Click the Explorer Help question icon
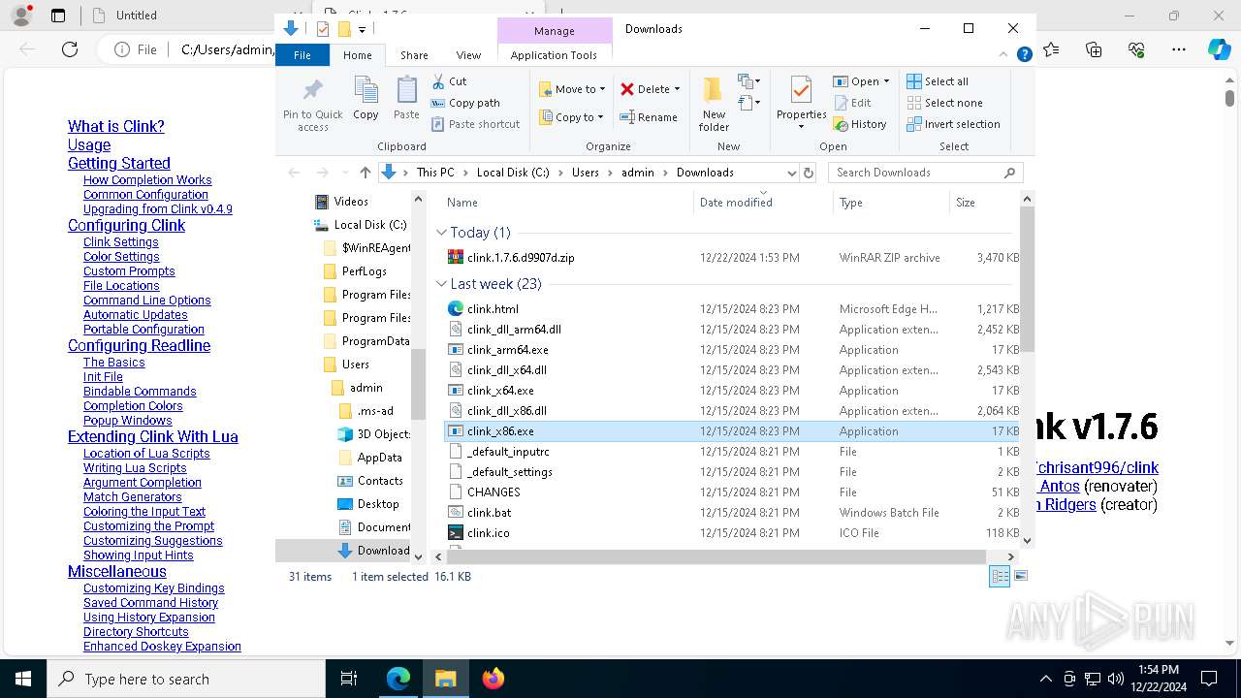The height and width of the screenshot is (698, 1241). [x=1024, y=55]
